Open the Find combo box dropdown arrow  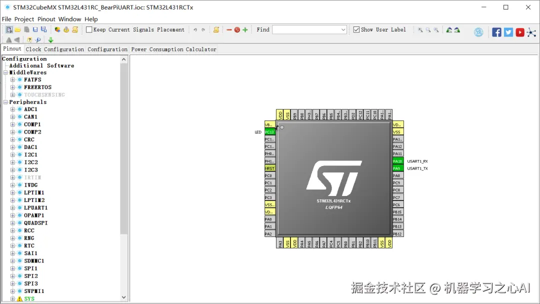point(343,30)
